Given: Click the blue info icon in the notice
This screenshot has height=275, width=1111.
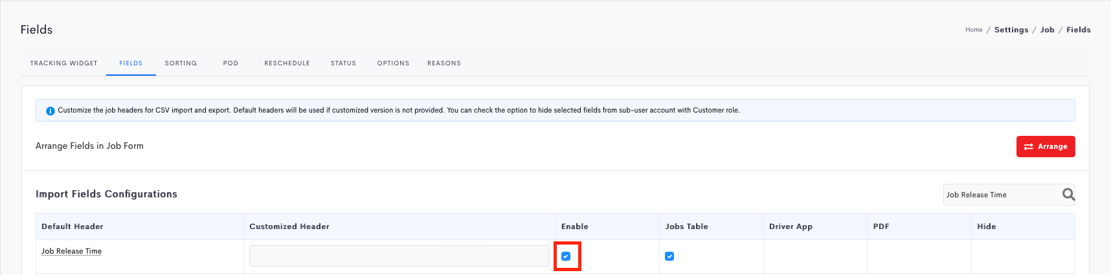Looking at the screenshot, I should (50, 111).
